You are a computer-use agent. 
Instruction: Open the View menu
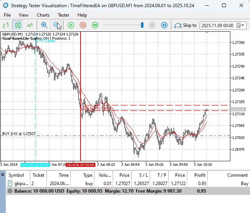point(23,15)
